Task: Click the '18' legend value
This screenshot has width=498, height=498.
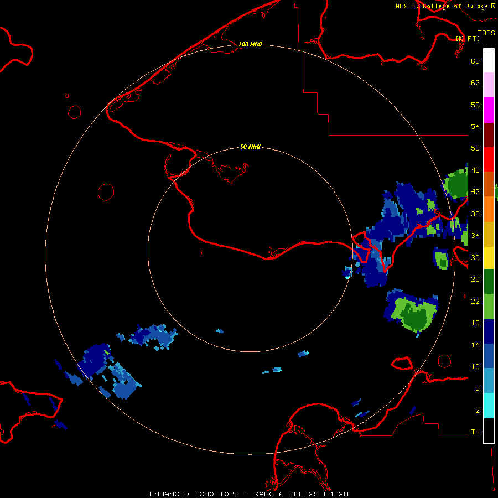Action: 475,323
